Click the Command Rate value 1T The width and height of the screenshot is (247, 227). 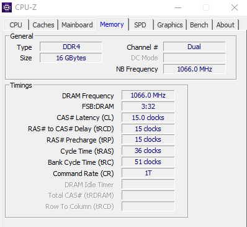click(148, 173)
